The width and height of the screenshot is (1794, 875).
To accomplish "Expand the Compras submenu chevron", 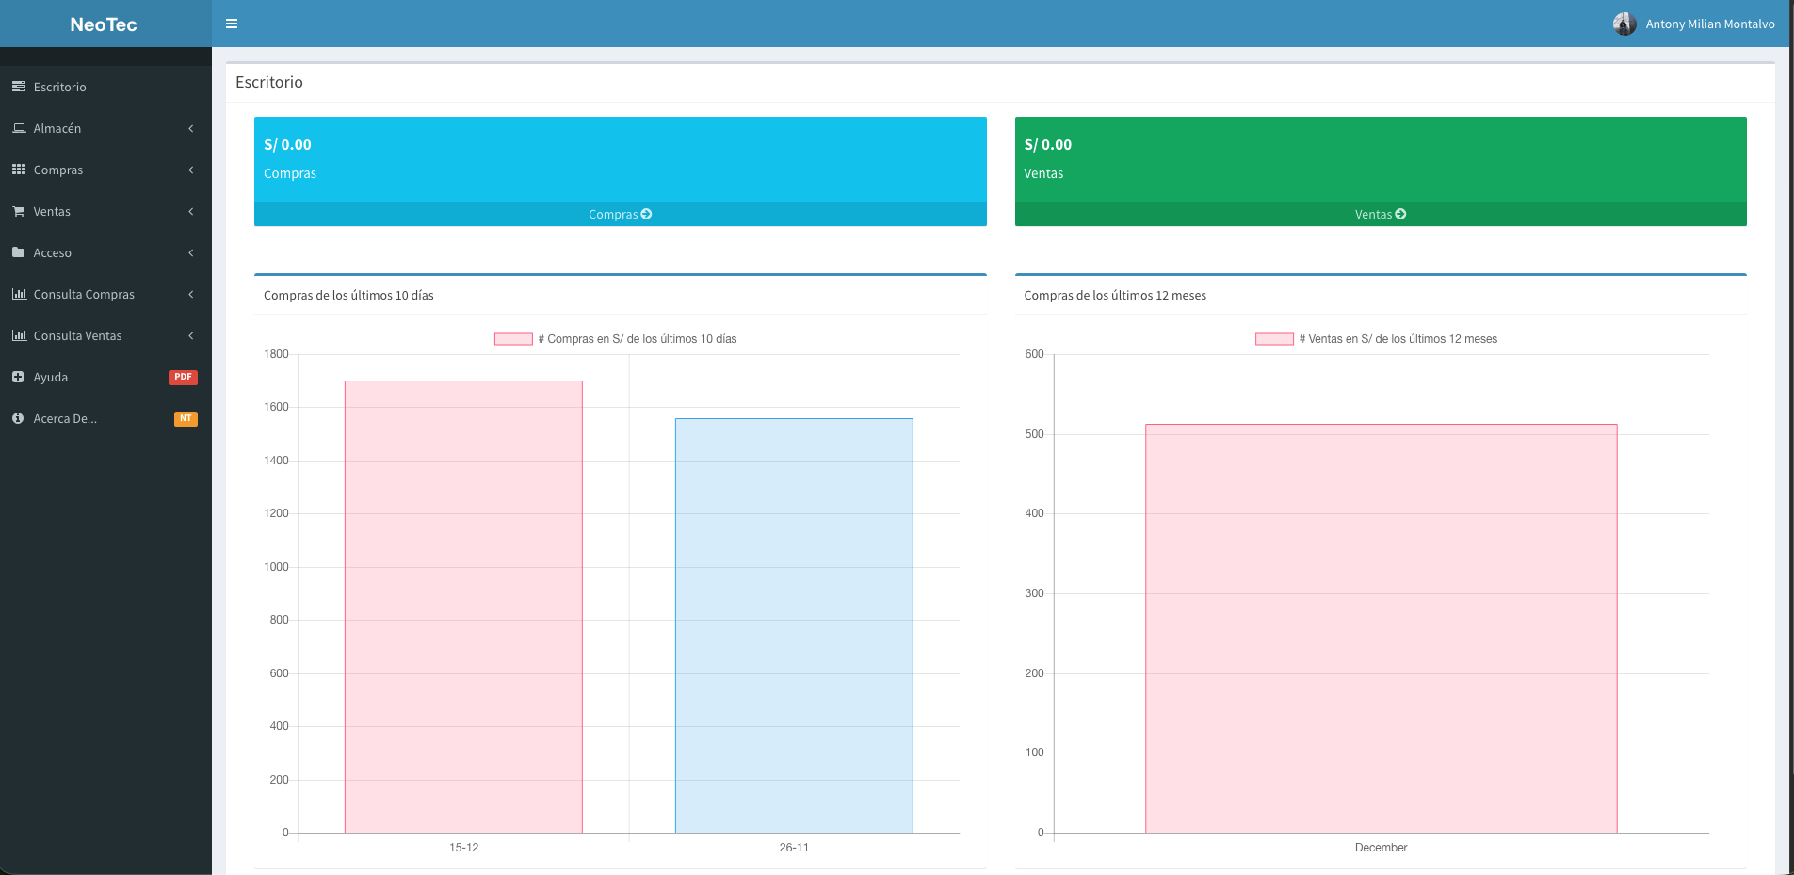I will (191, 170).
